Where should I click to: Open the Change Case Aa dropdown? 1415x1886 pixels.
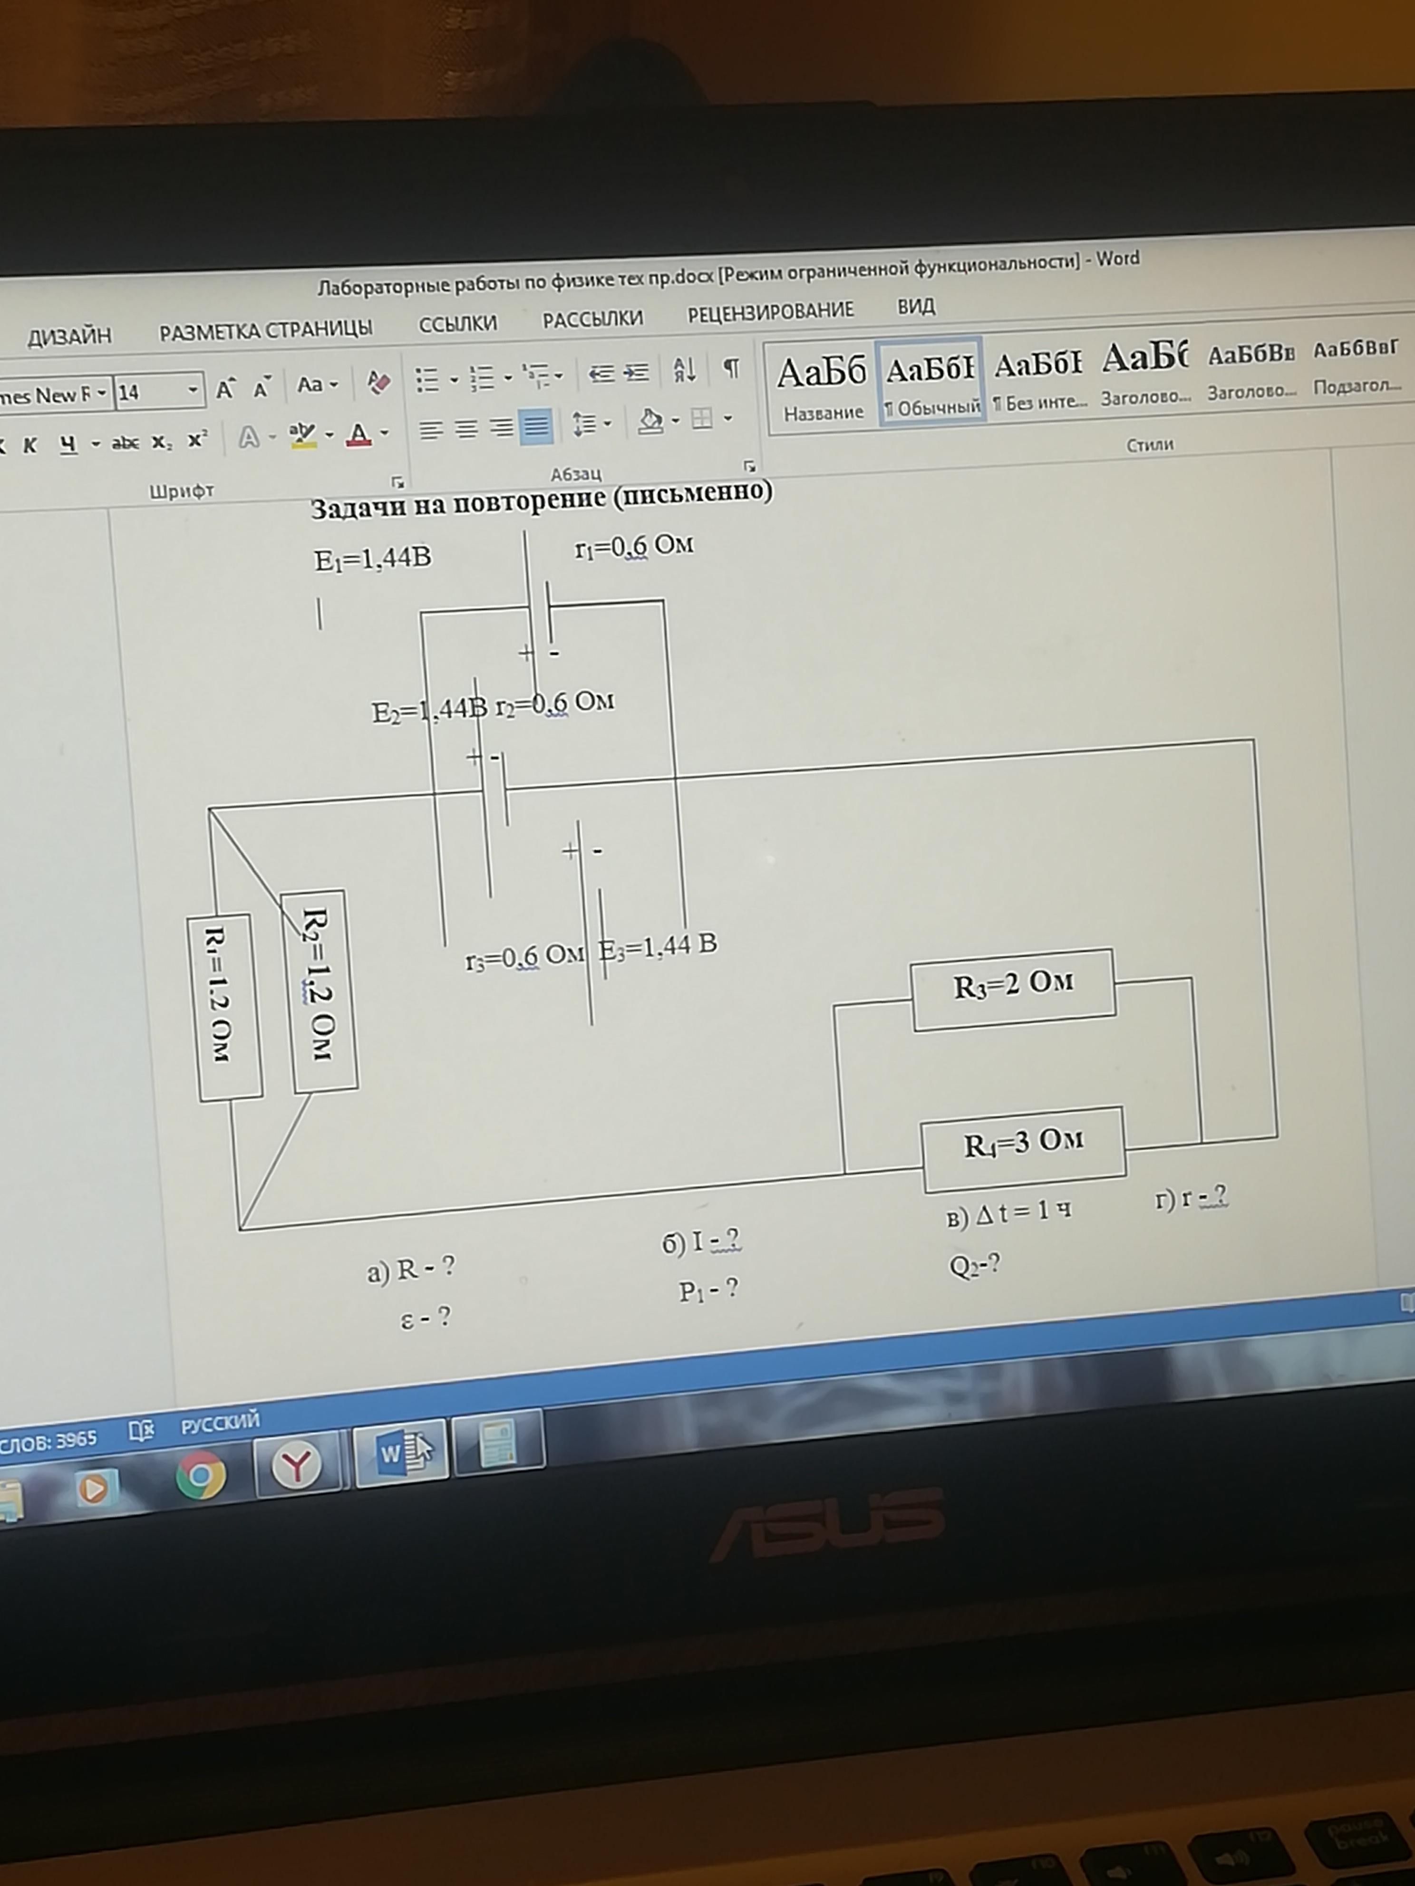(x=317, y=385)
